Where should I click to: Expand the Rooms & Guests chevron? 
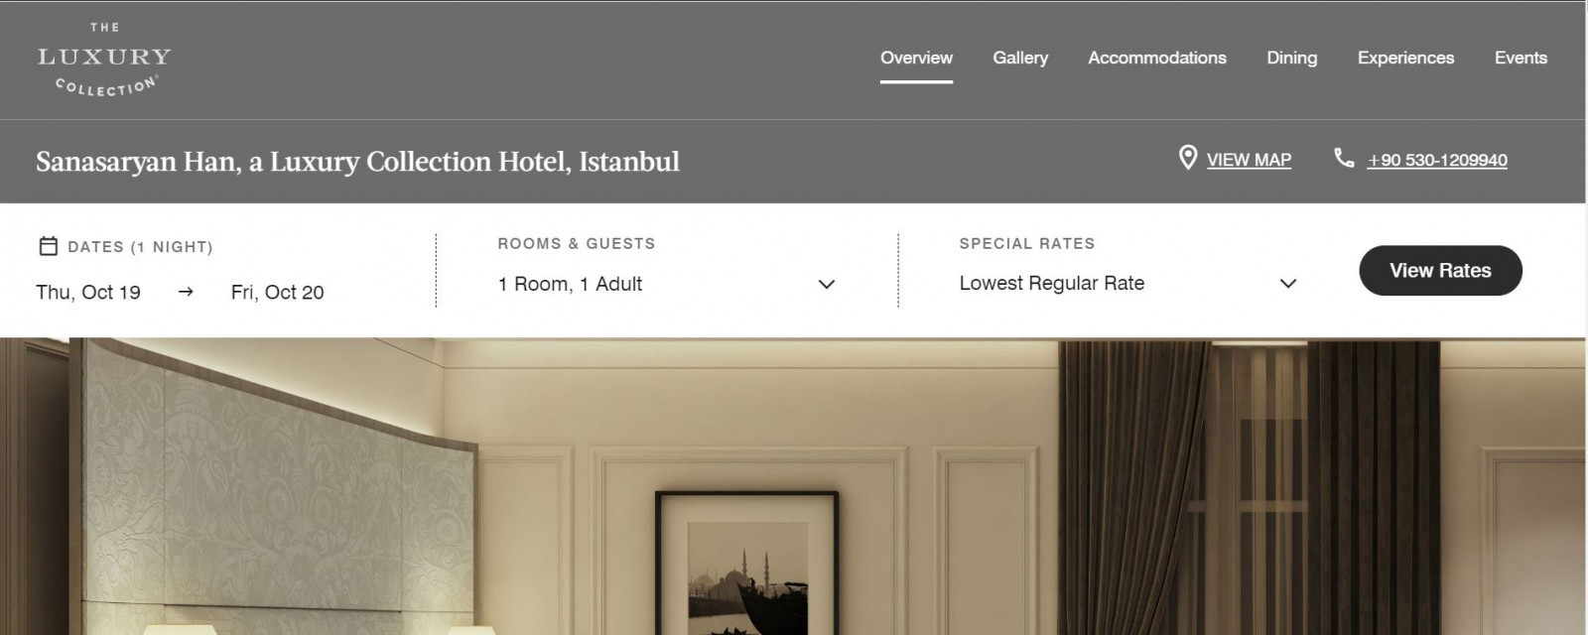click(826, 285)
